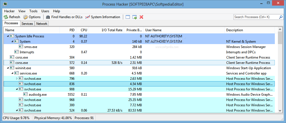Sort by the Private B... column header
The image size is (286, 123).
pyautogui.click(x=134, y=30)
